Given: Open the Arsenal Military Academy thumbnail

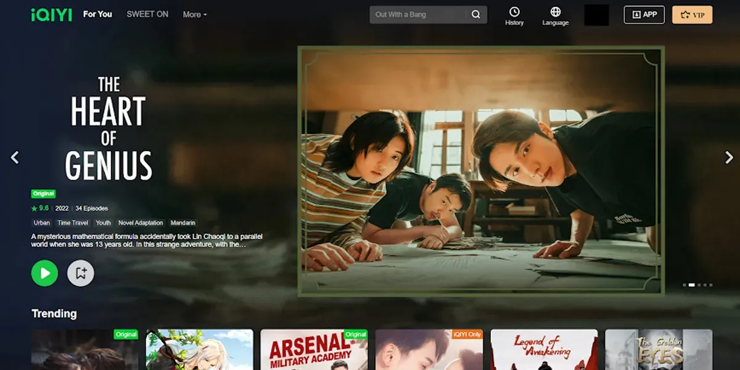Looking at the screenshot, I should [314, 350].
